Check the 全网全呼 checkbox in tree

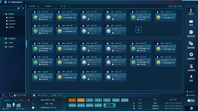pyautogui.click(x=7, y=27)
